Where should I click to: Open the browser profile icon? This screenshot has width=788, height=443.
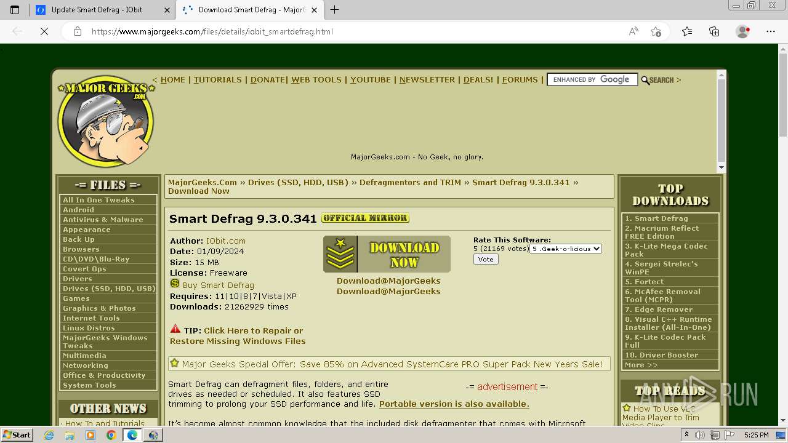pos(743,31)
